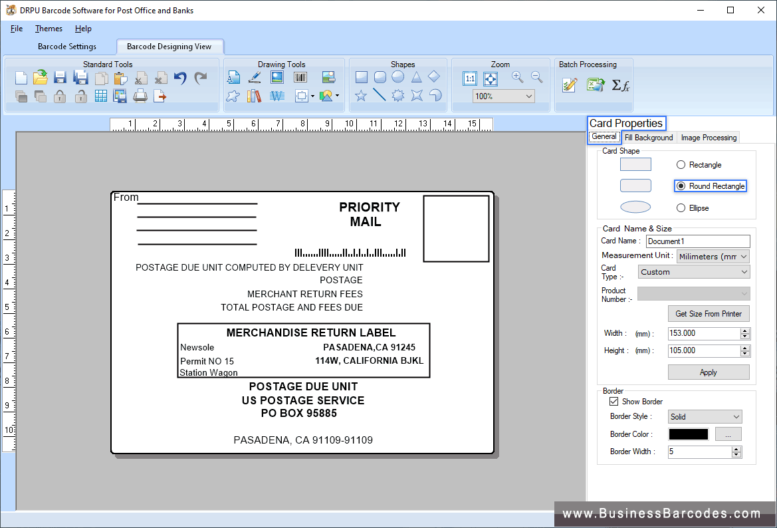
Task: Choose the Ellipse card shape option
Action: (x=681, y=207)
